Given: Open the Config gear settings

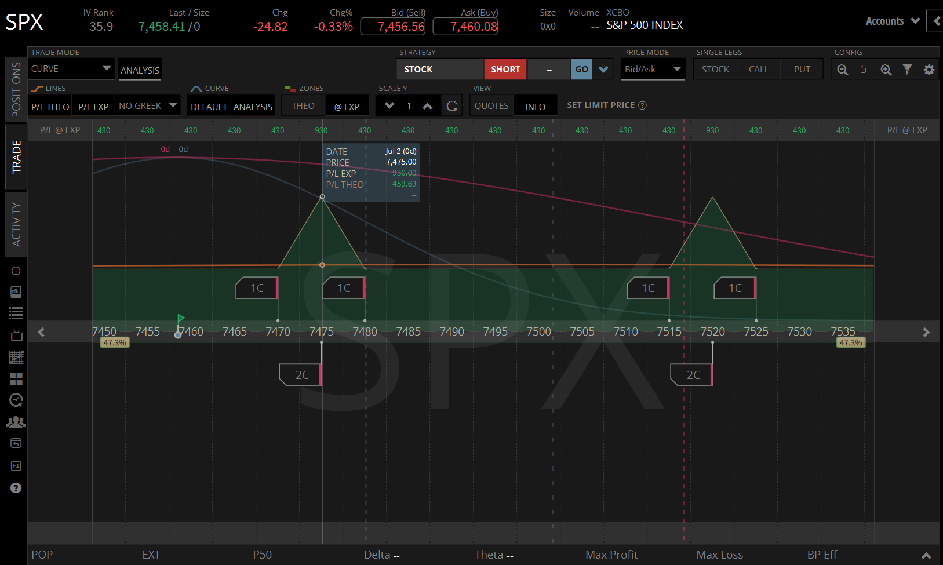Looking at the screenshot, I should 929,70.
